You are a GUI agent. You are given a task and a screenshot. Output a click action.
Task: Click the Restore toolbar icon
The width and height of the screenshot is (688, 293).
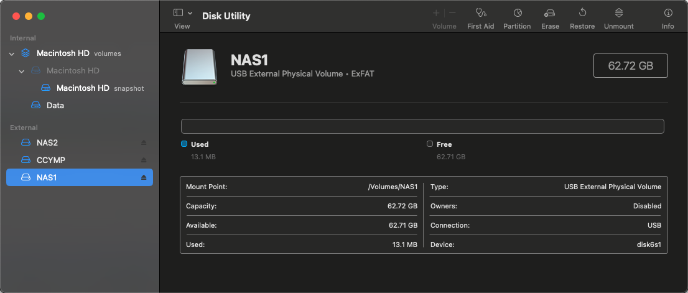tap(582, 13)
